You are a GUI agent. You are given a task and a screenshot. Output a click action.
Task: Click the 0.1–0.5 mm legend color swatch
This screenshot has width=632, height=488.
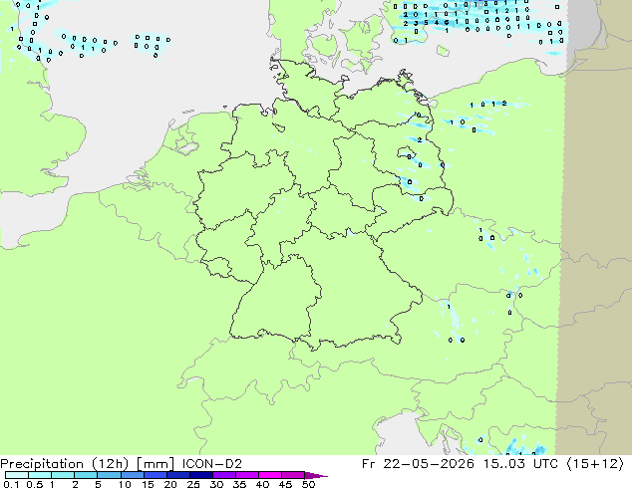[17, 475]
